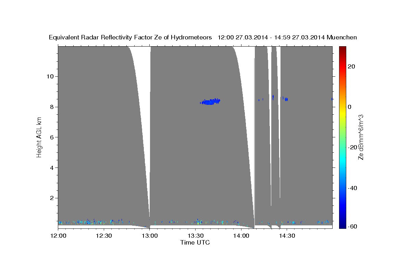The height and width of the screenshot is (274, 411).
Task: Click the 13:00 time tick label
Action: [150, 236]
